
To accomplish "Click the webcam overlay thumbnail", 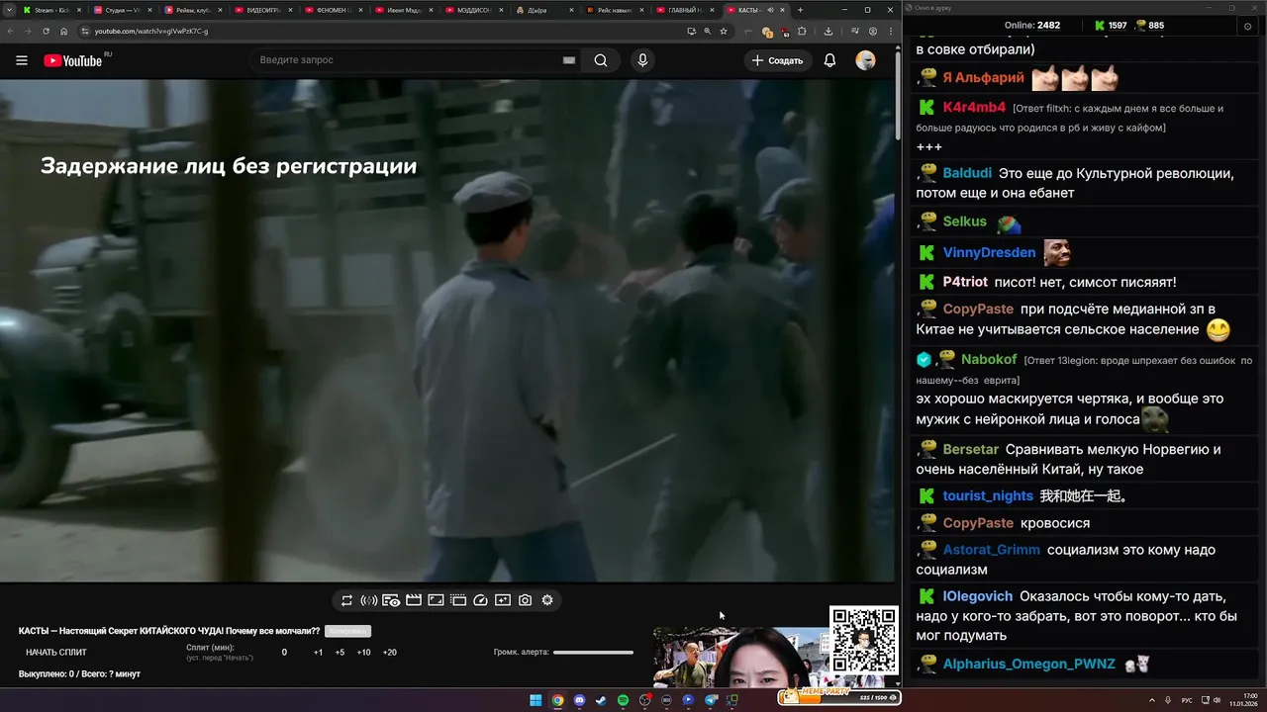I will point(740,658).
